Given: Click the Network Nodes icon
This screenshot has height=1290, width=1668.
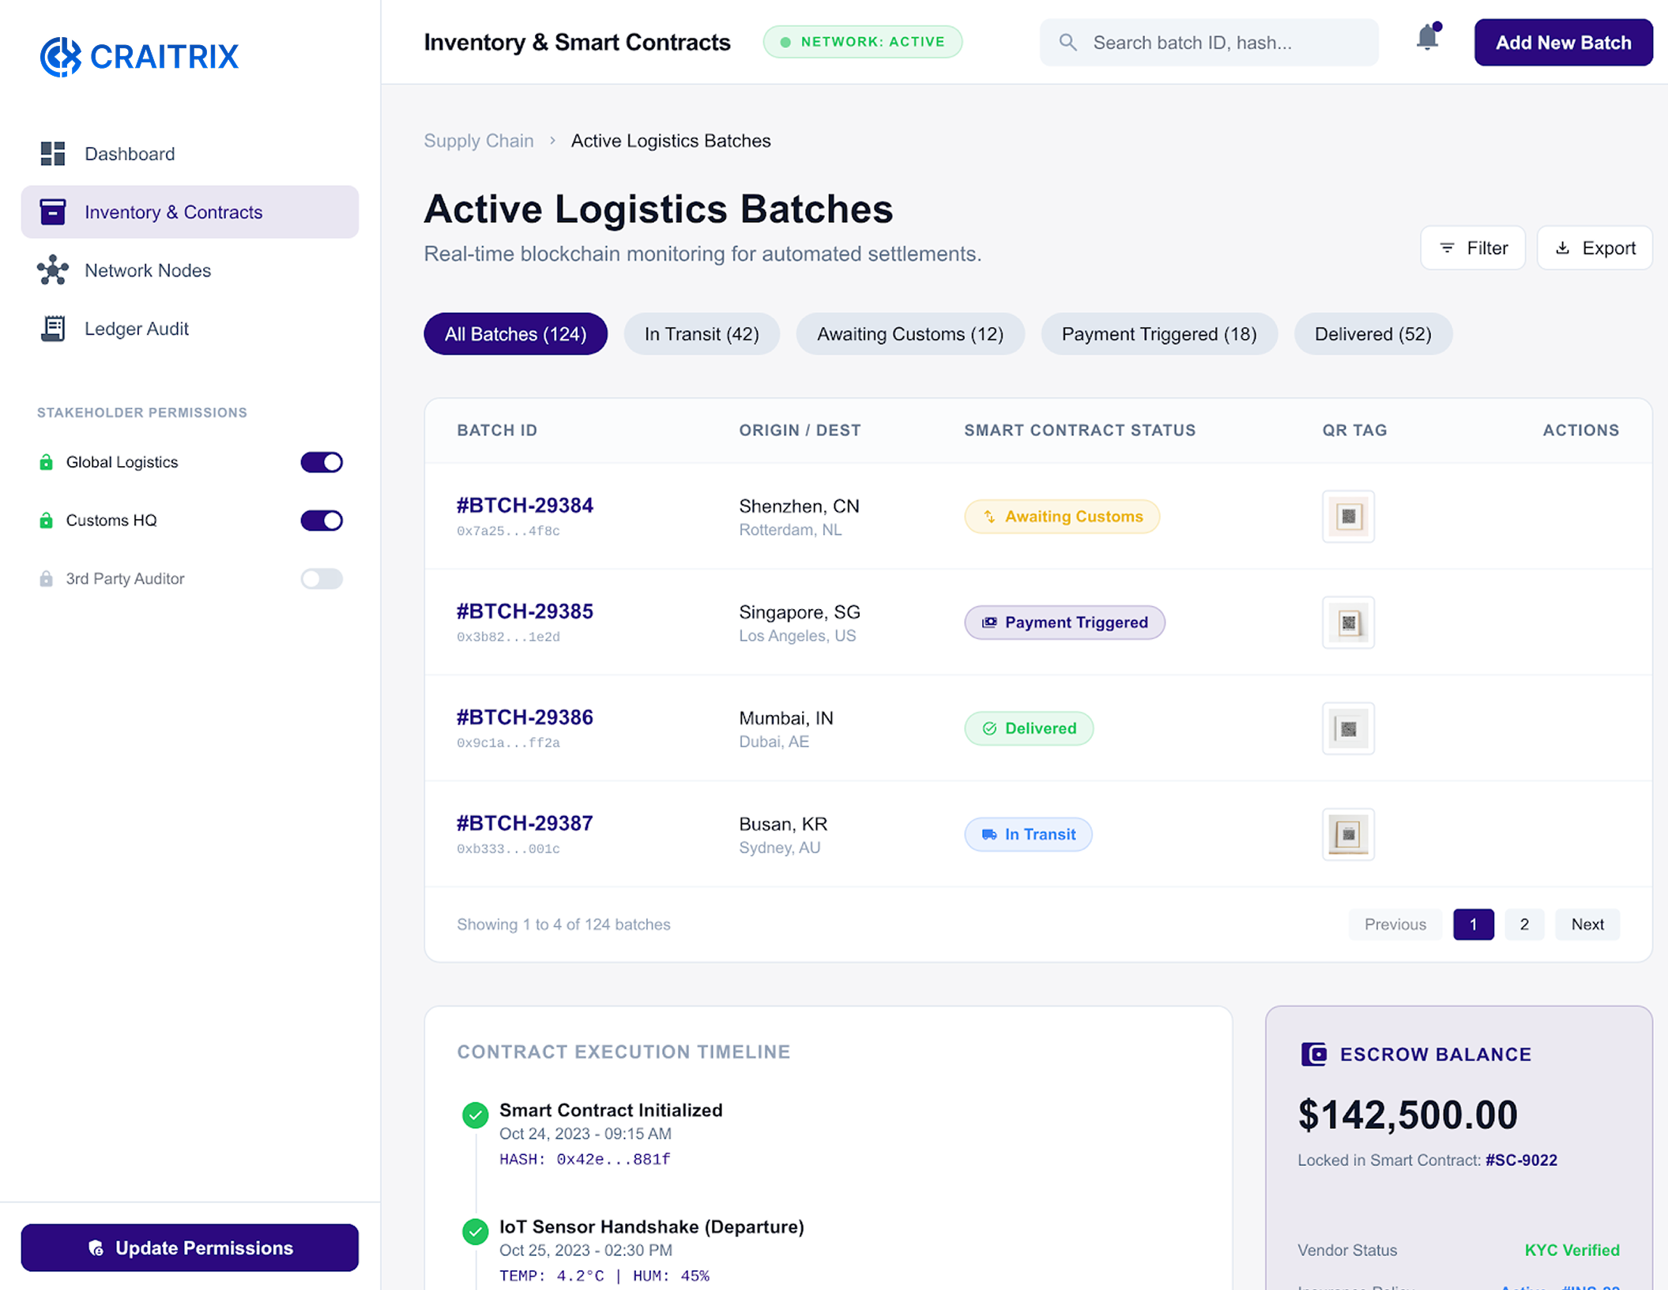Looking at the screenshot, I should click(x=53, y=270).
